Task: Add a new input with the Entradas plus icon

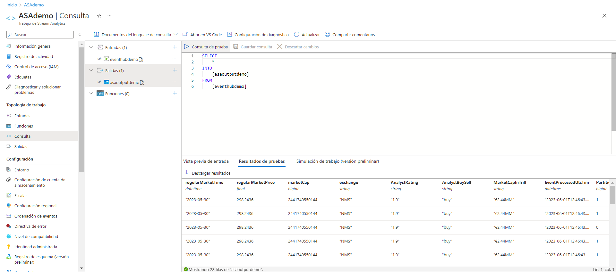Action: pos(175,47)
